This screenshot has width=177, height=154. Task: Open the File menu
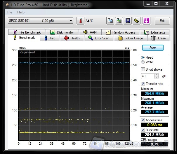tap(9, 12)
